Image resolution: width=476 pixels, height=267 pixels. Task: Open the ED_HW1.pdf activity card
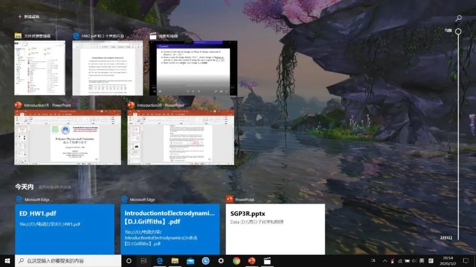click(x=65, y=229)
